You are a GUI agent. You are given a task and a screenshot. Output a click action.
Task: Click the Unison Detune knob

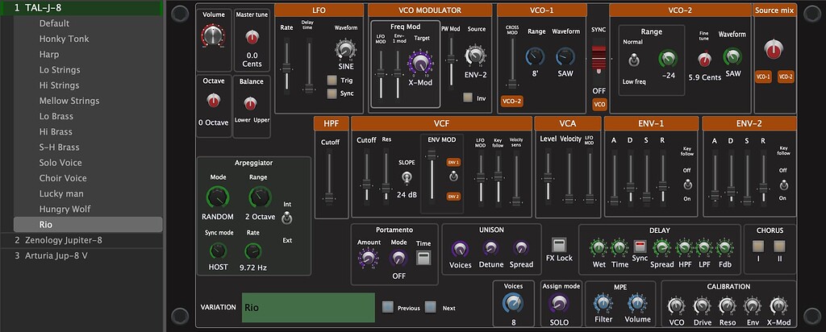tap(490, 248)
